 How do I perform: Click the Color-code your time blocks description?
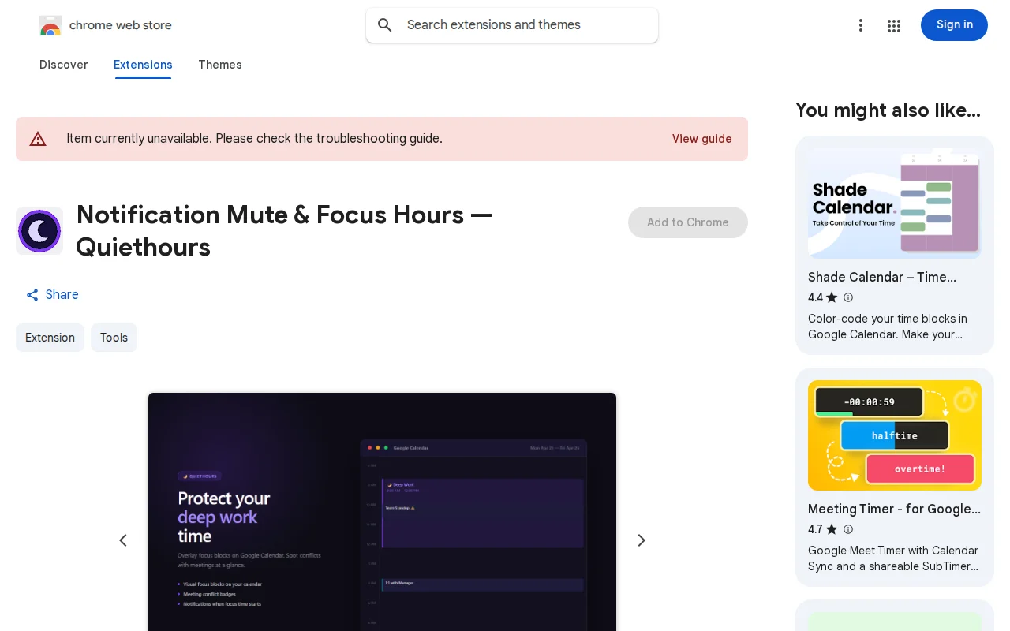click(888, 327)
